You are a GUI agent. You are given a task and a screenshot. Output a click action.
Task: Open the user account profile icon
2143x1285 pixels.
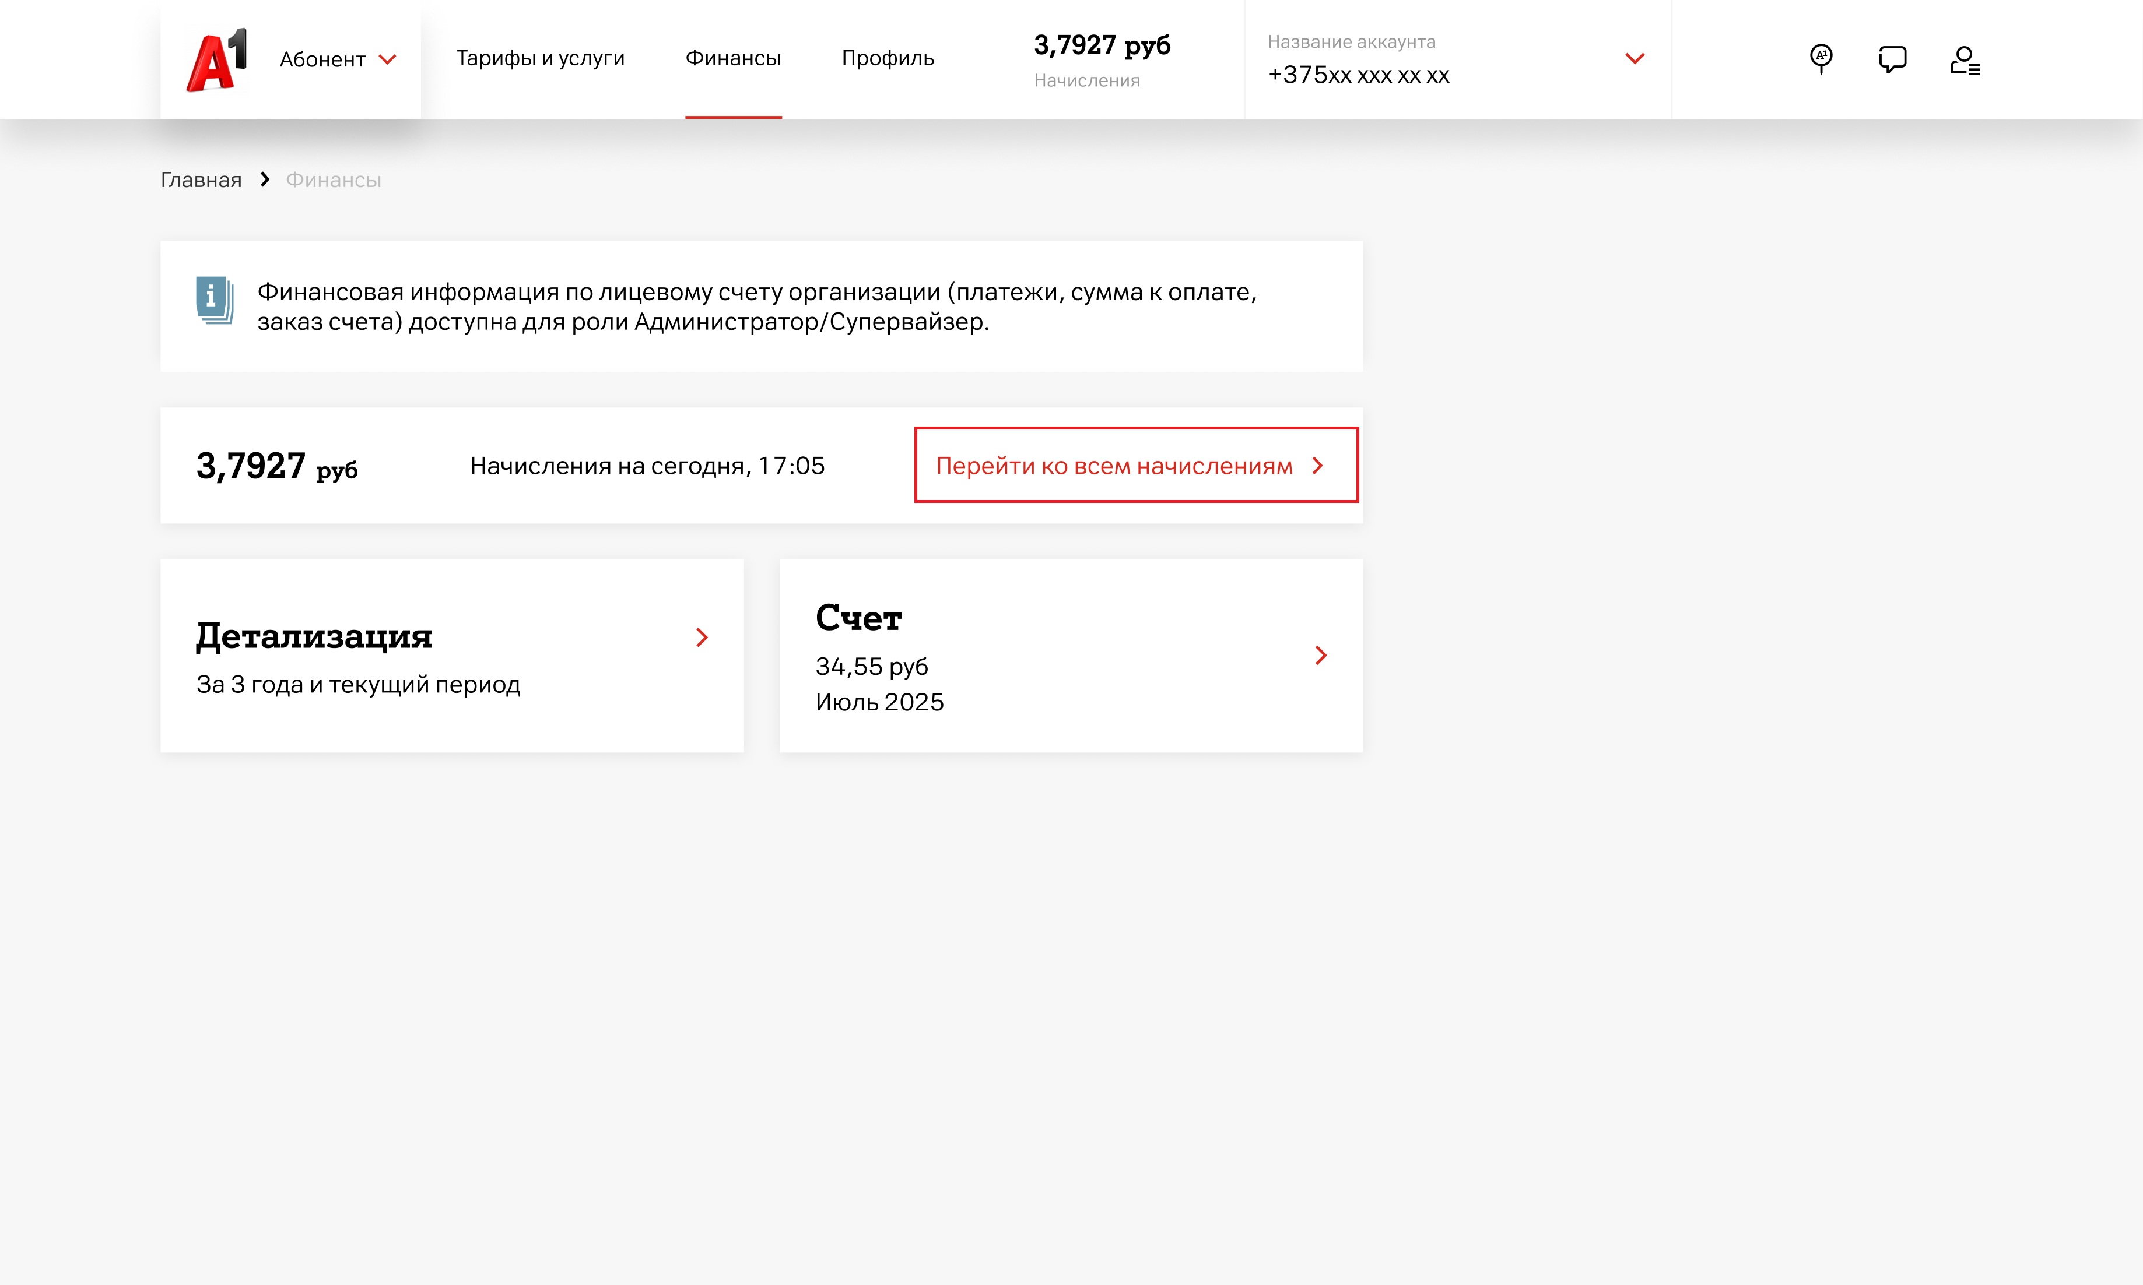click(1964, 60)
